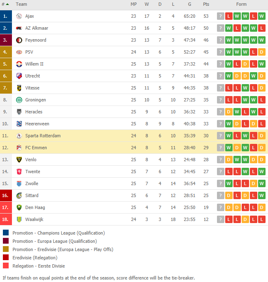
Task: Click the blue Champions League legend swatch
Action: pos(6,233)
